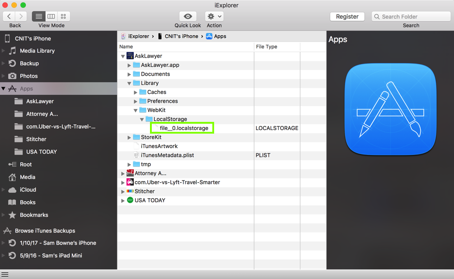Viewport: 454px width, 279px height.
Task: Click the large App Store icon preview
Action: [x=390, y=109]
